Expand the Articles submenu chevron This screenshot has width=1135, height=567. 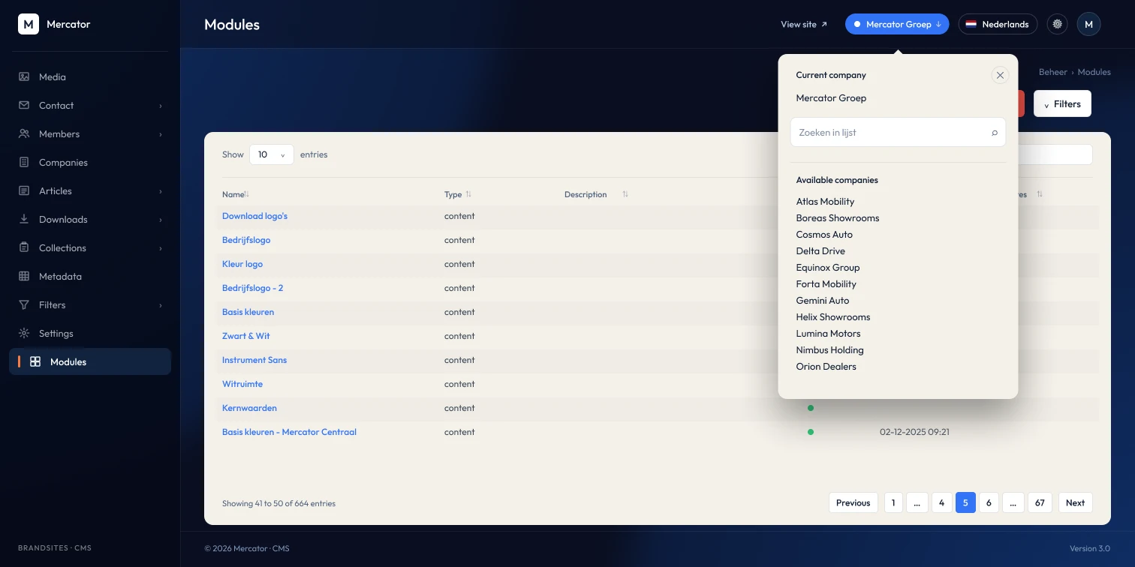click(160, 191)
